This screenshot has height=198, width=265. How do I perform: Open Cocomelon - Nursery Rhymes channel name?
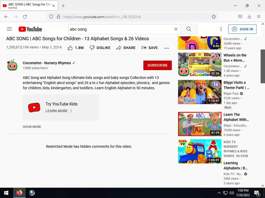tap(47, 63)
